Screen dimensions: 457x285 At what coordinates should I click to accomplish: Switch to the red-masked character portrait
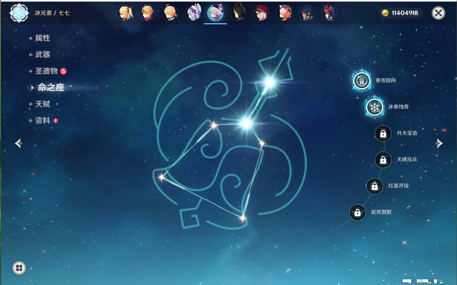(x=329, y=13)
